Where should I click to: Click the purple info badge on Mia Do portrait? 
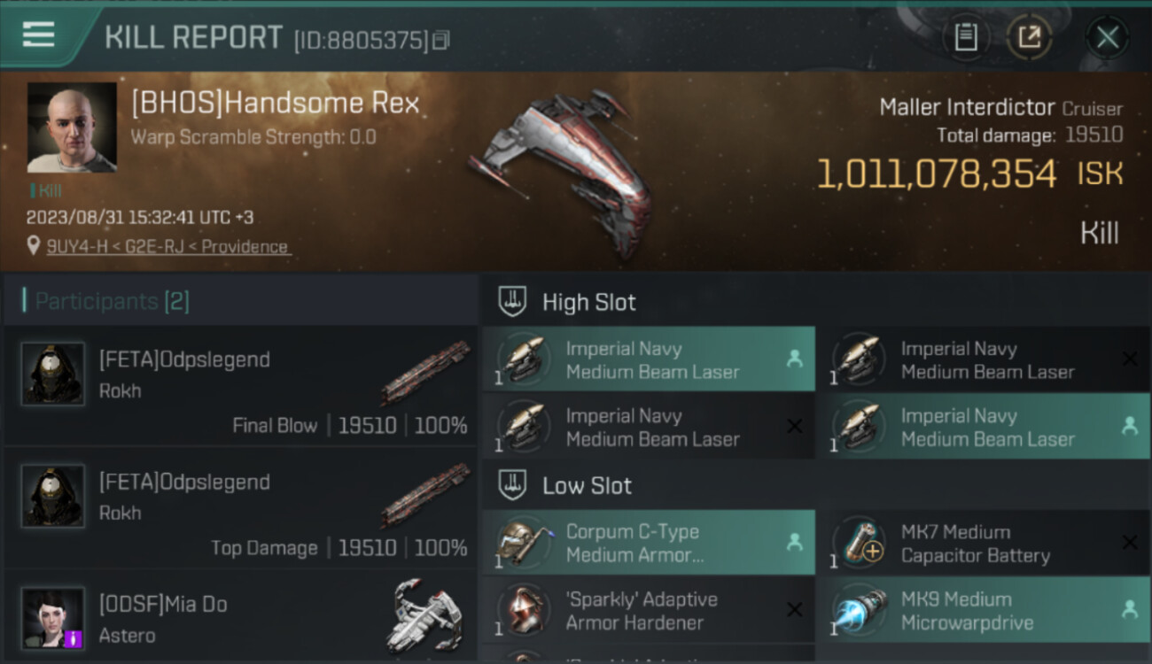(74, 637)
